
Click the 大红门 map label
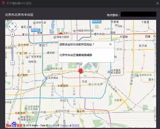click(x=64, y=100)
